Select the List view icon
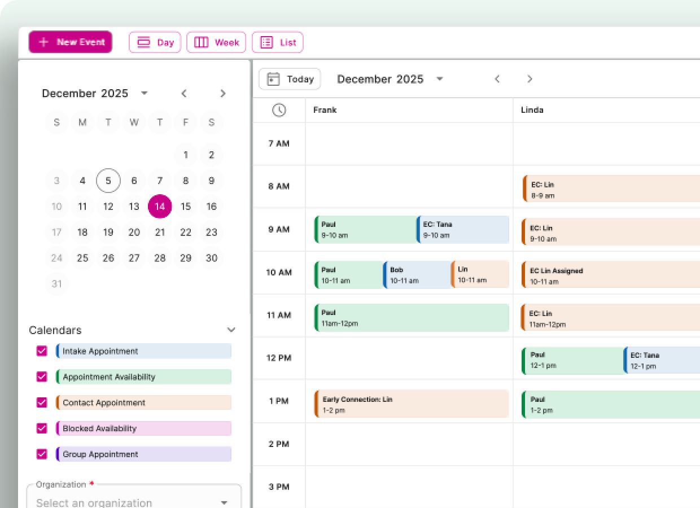The height and width of the screenshot is (508, 700). pos(266,42)
